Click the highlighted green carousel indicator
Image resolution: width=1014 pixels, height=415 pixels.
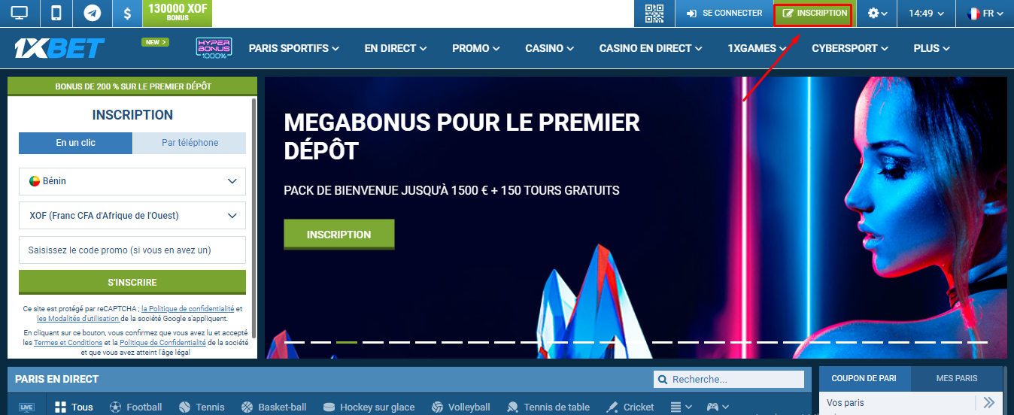click(x=347, y=342)
